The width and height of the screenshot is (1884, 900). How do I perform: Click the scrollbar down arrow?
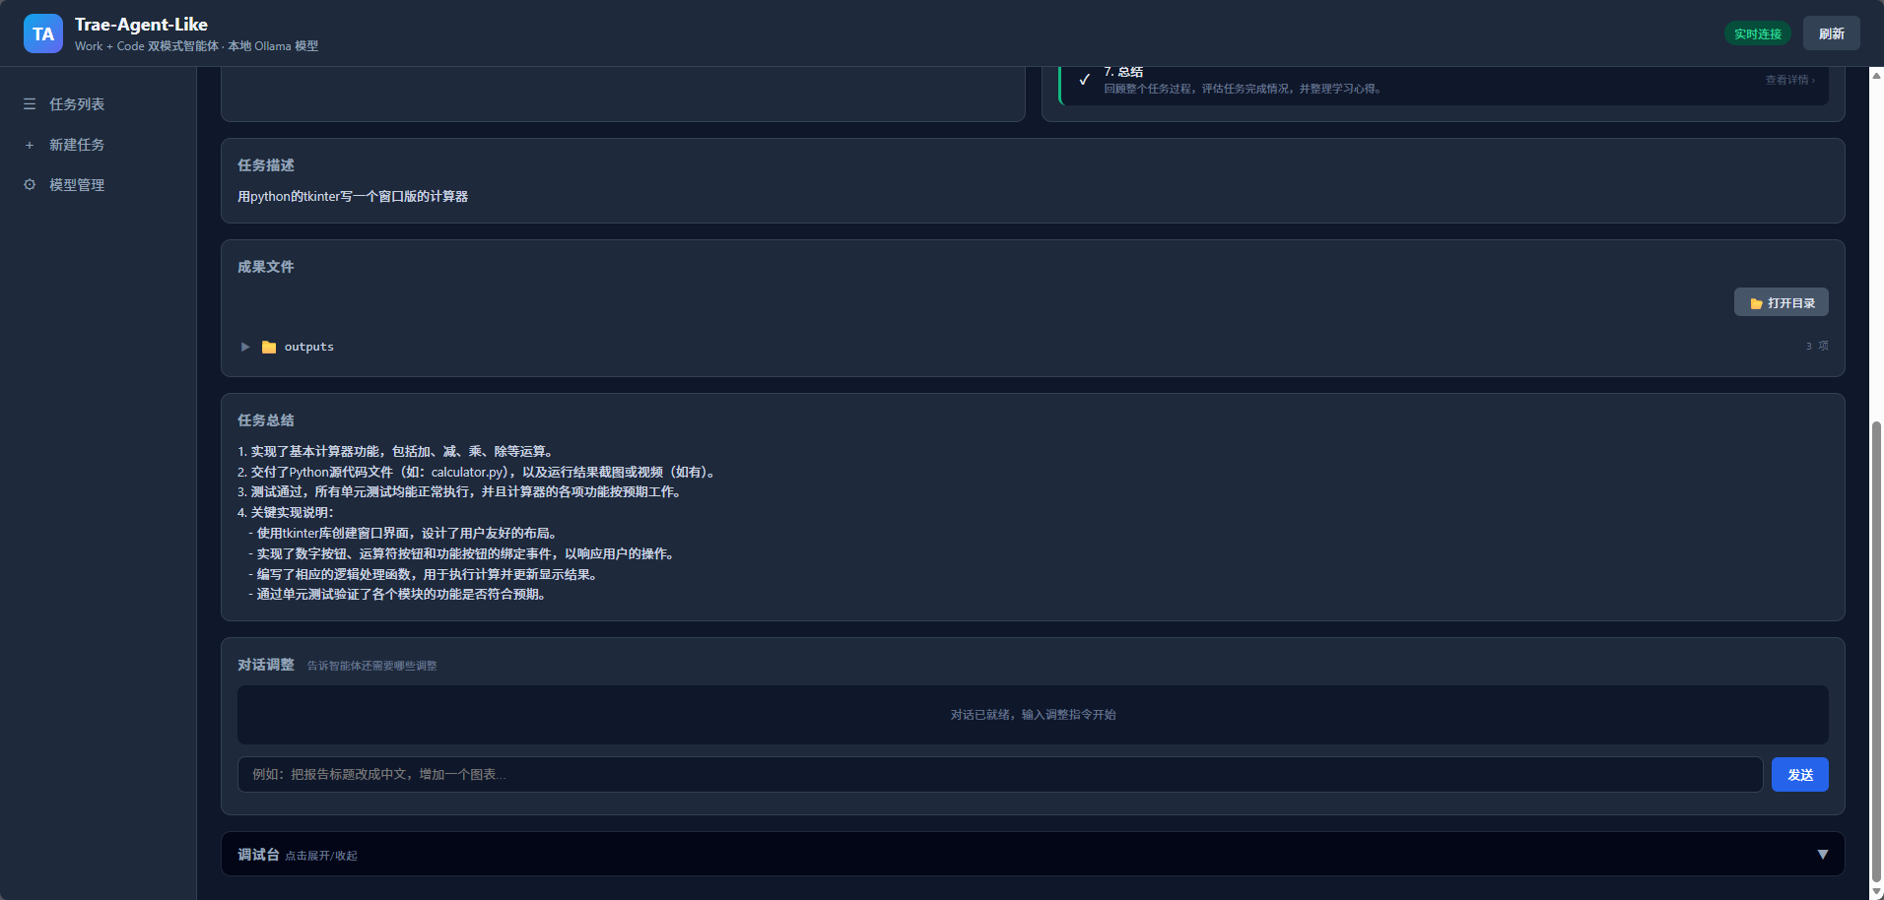click(1876, 892)
